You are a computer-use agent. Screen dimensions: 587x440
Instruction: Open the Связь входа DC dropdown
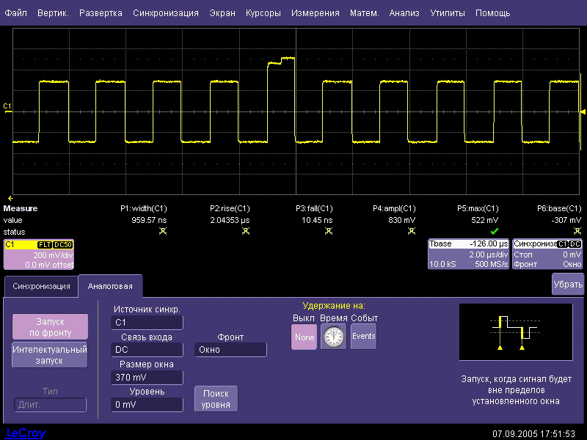tap(147, 350)
